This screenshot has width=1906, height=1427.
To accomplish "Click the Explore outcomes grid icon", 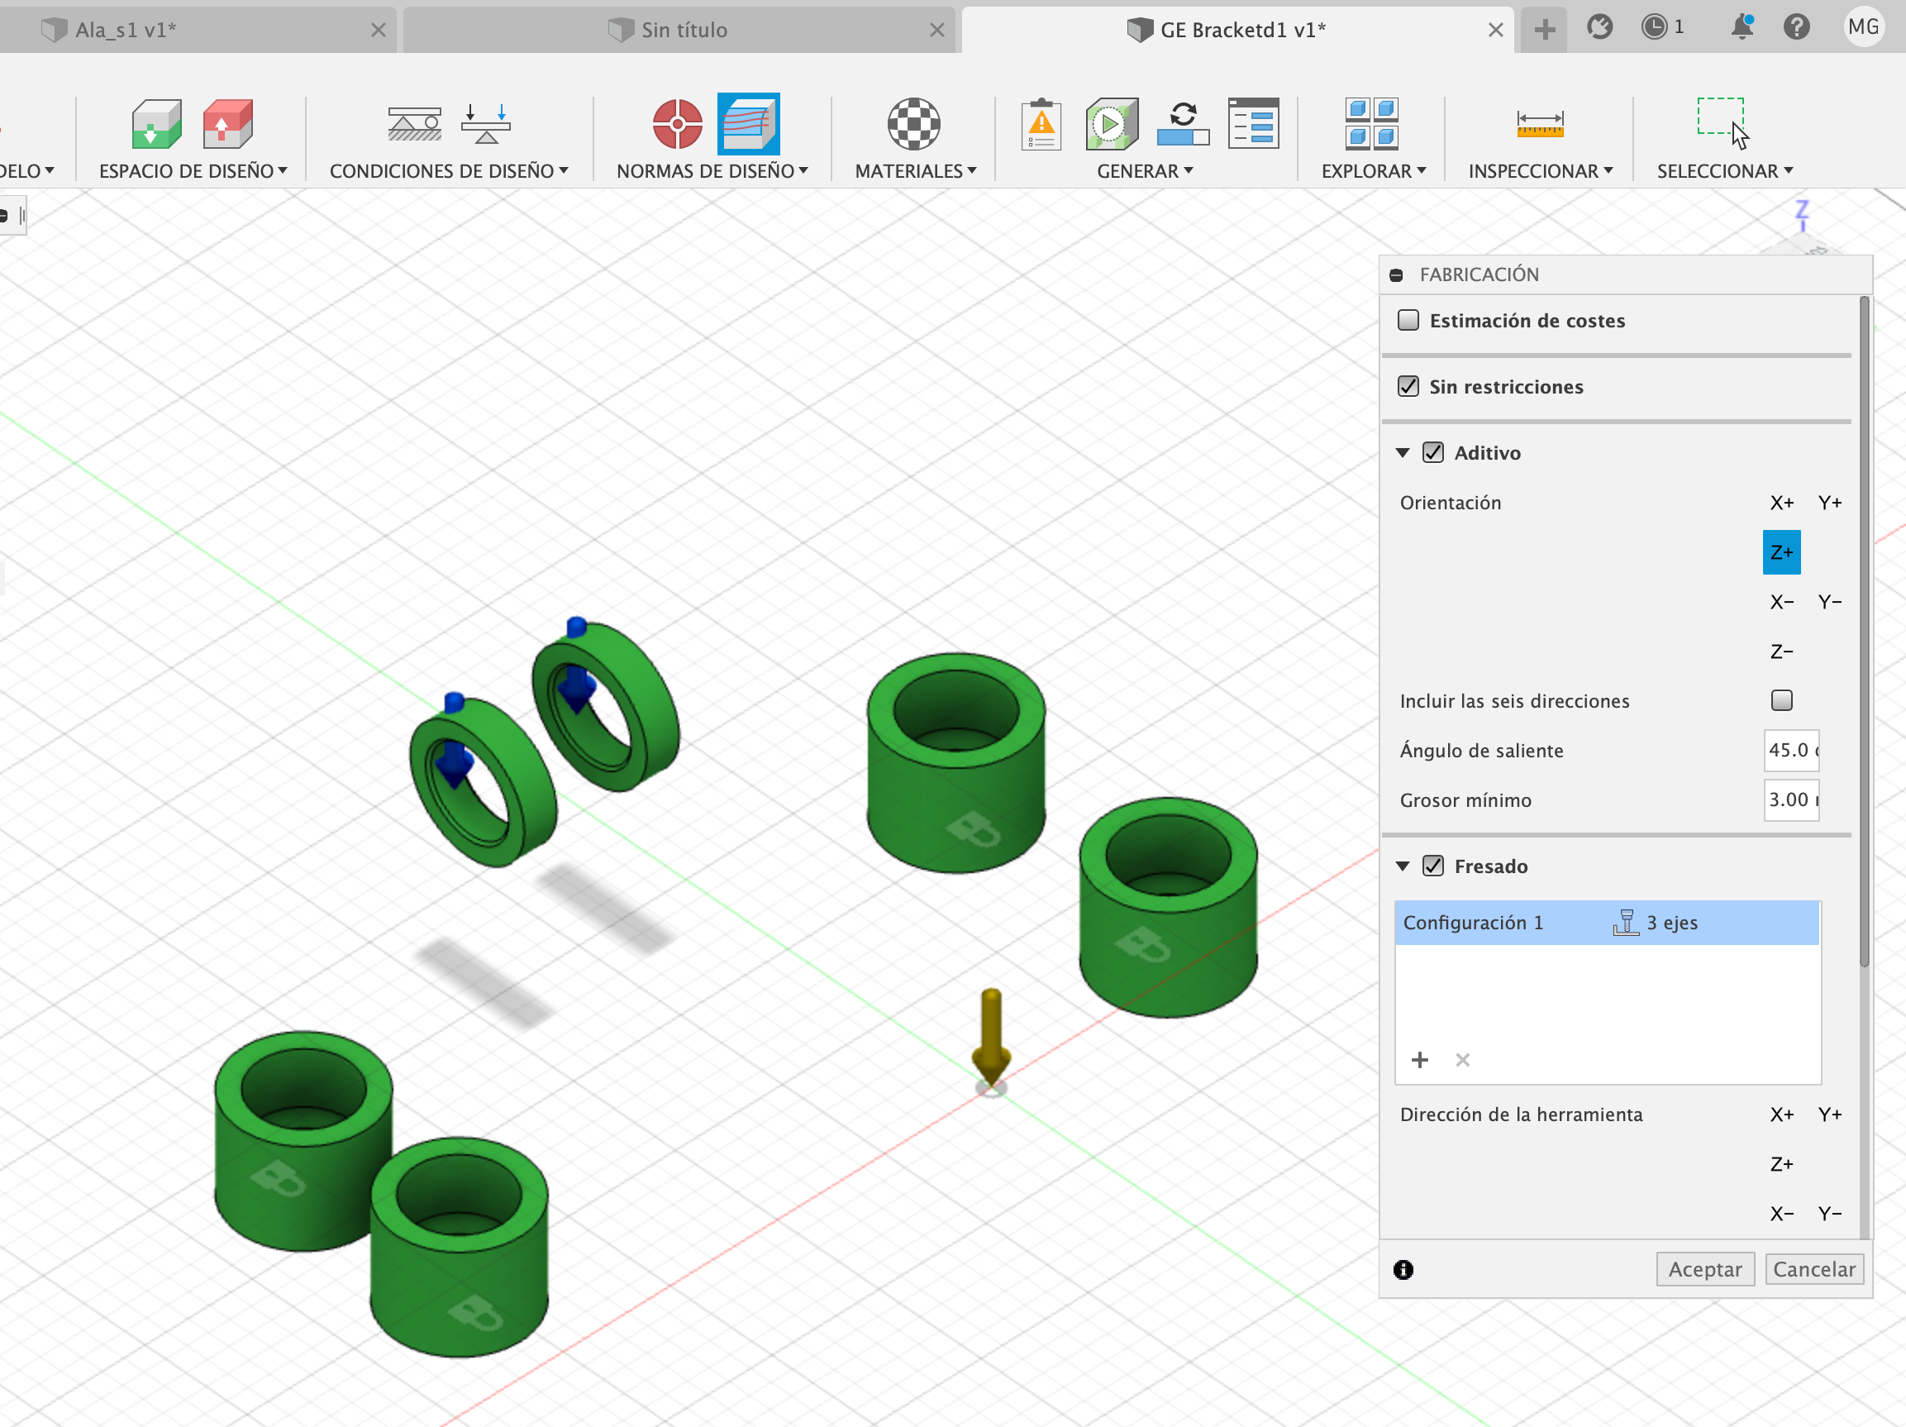I will 1372,123.
